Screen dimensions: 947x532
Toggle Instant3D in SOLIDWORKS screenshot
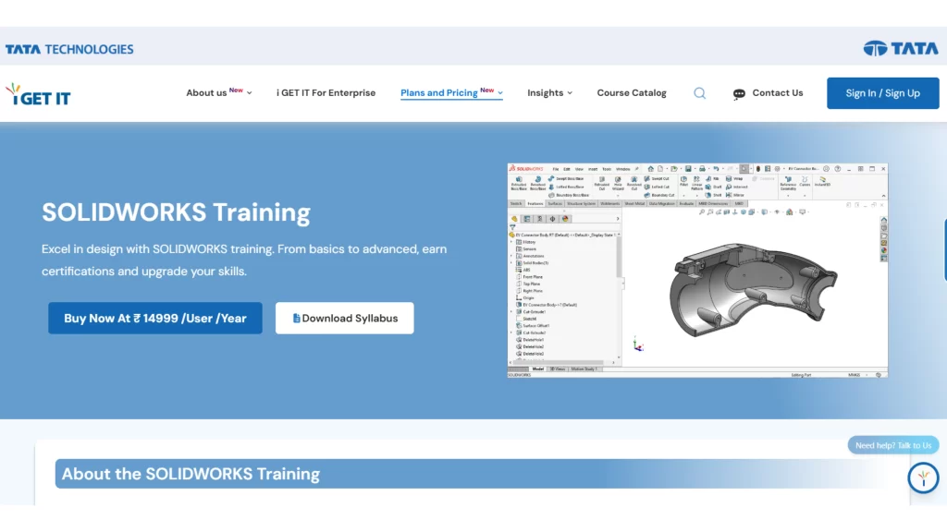(x=822, y=181)
